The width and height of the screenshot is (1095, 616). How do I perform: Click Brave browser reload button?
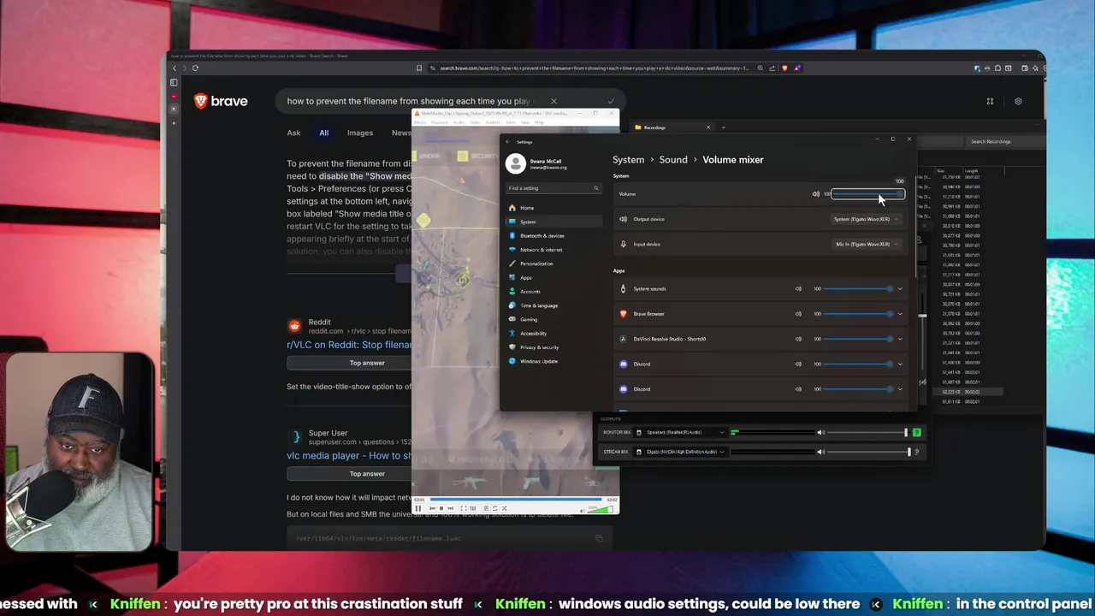(x=195, y=68)
